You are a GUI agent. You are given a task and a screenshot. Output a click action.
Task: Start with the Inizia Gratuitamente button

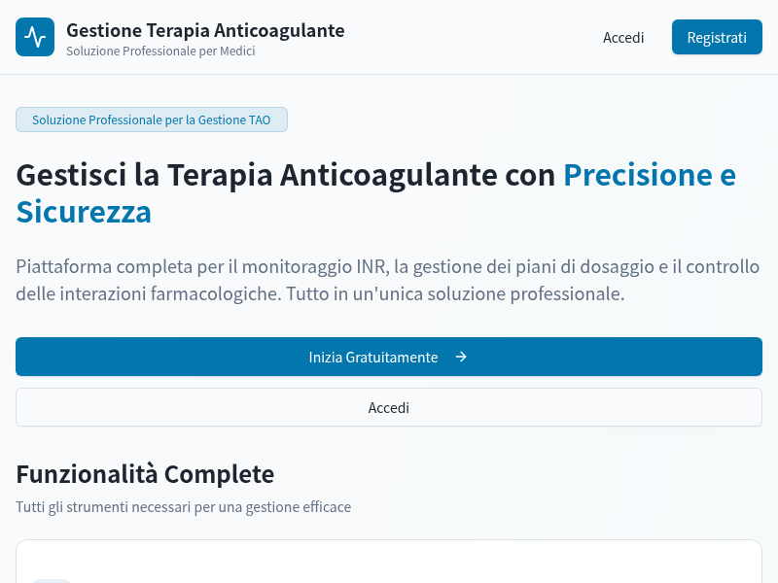(x=388, y=357)
